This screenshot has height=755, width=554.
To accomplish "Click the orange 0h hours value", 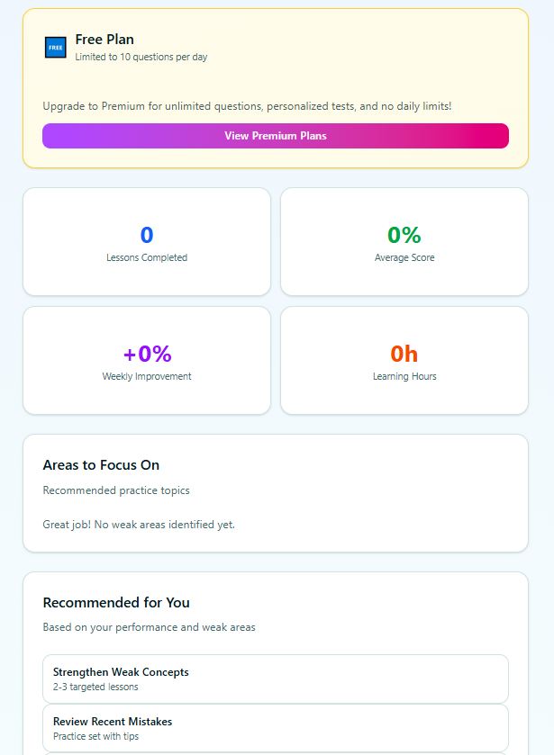I will 404,354.
